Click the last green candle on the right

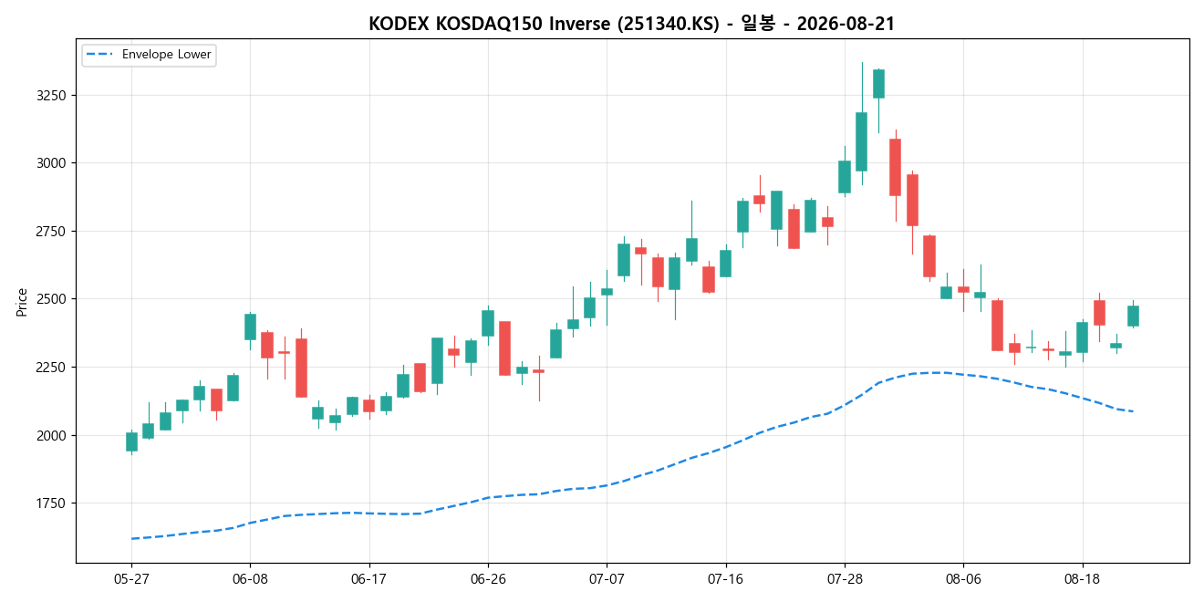pyautogui.click(x=1133, y=316)
